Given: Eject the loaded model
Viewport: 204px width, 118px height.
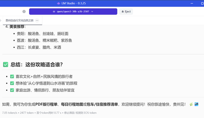Looking at the screenshot, I should pos(126,12).
